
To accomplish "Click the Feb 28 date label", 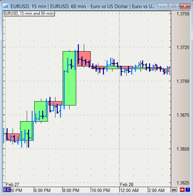I will click(127, 184).
